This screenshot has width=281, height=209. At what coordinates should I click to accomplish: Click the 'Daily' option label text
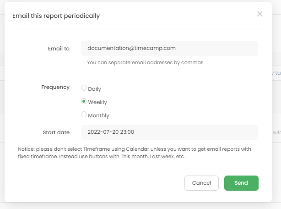tap(95, 89)
